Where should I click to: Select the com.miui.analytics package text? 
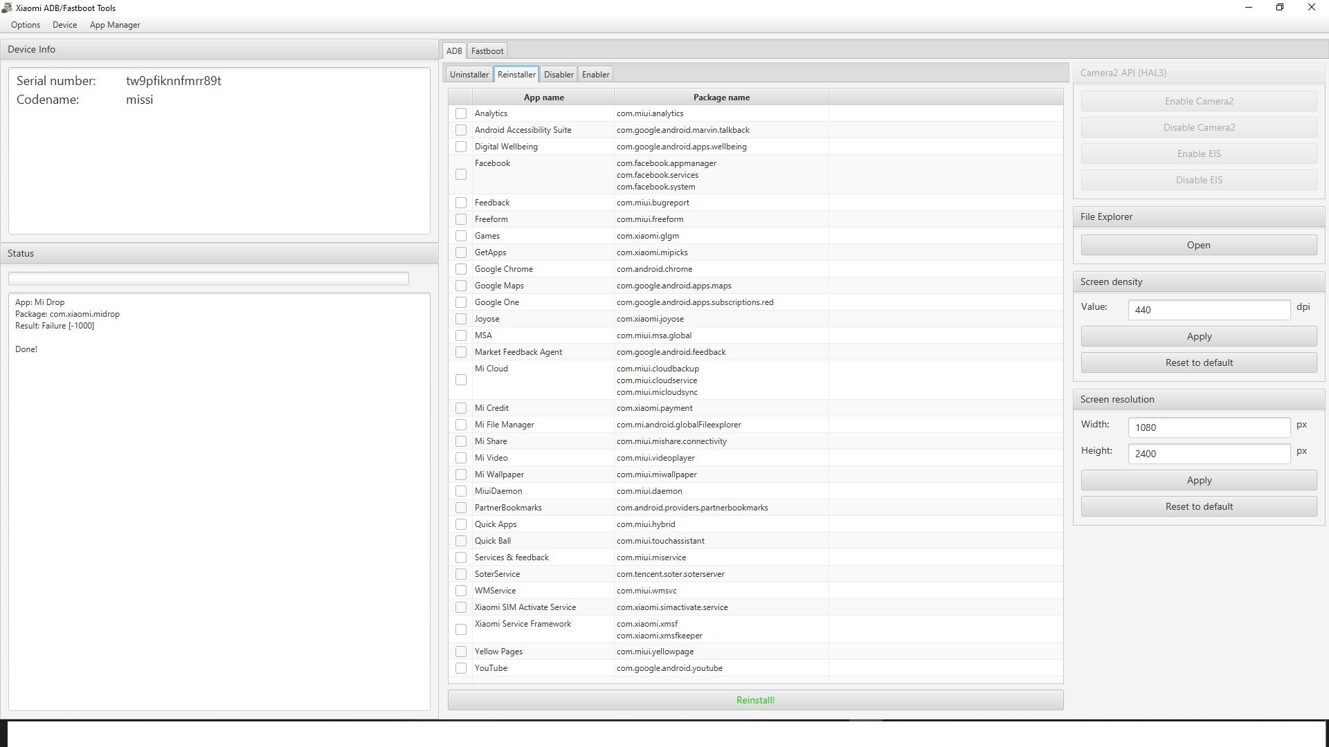pyautogui.click(x=650, y=113)
